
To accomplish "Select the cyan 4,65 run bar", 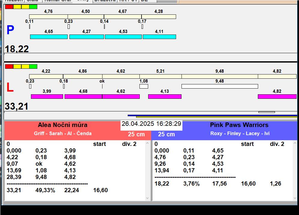I will pyautogui.click(x=49, y=37).
